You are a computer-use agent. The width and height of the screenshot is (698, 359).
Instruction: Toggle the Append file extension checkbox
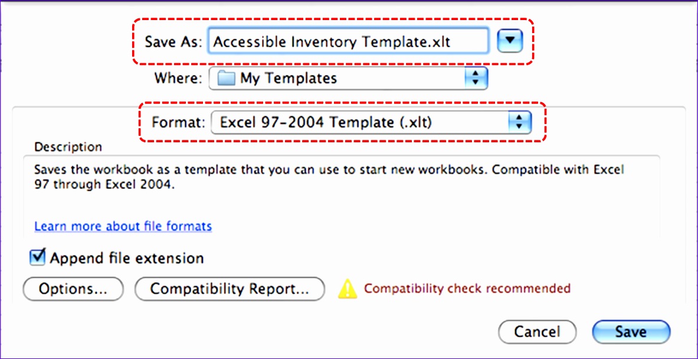click(x=38, y=257)
